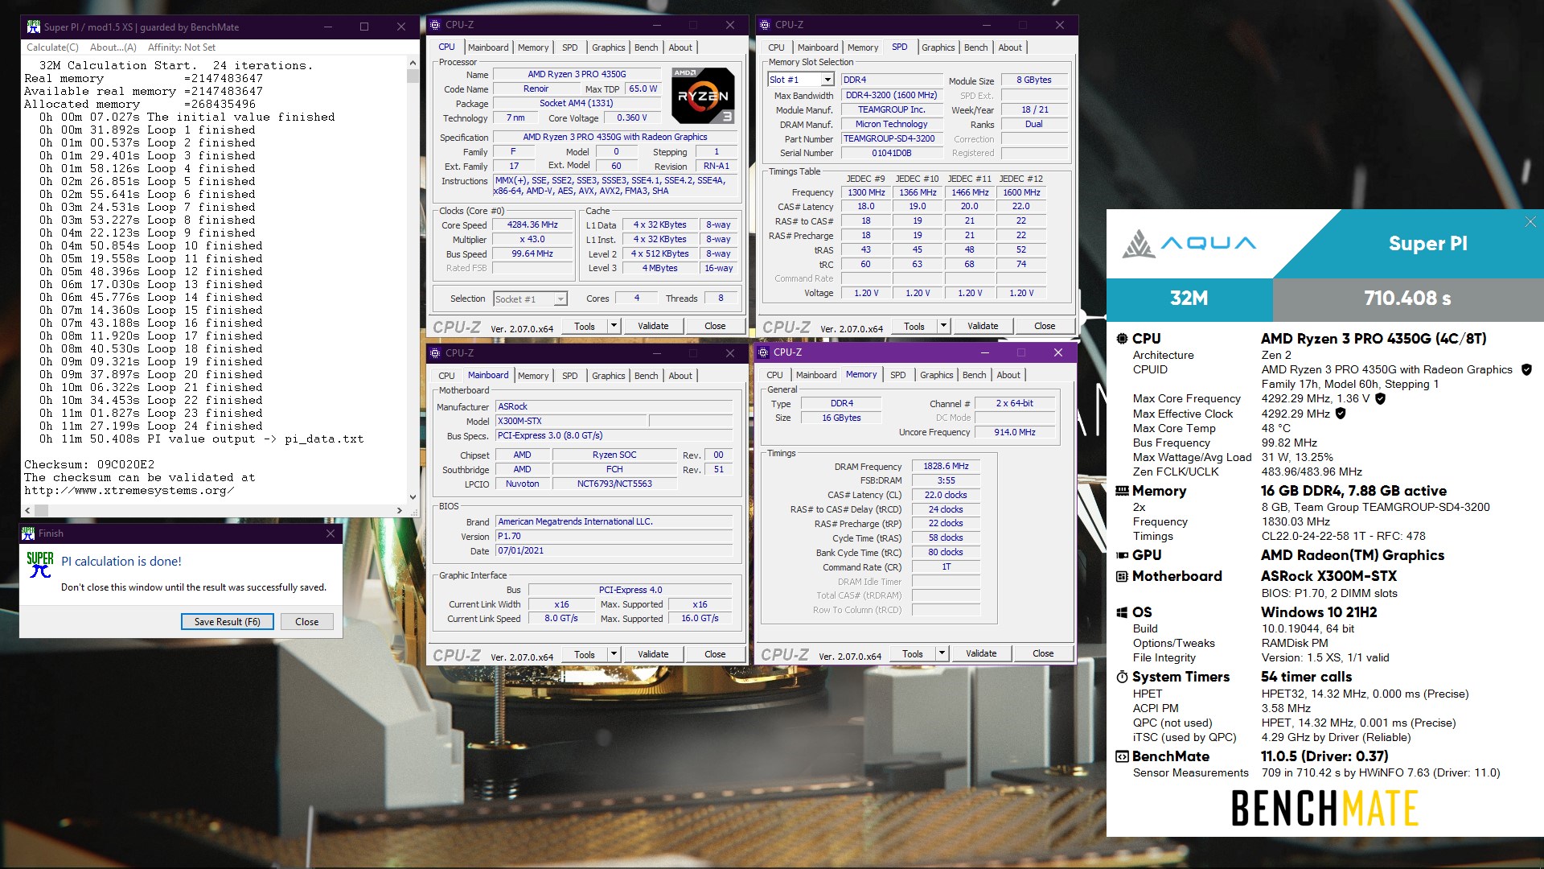The image size is (1544, 869).
Task: Click the BIOS Version P1.70 field
Action: click(614, 537)
